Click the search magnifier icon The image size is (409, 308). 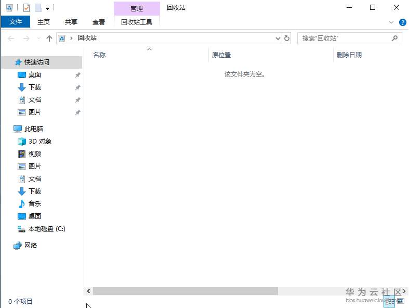click(x=394, y=38)
